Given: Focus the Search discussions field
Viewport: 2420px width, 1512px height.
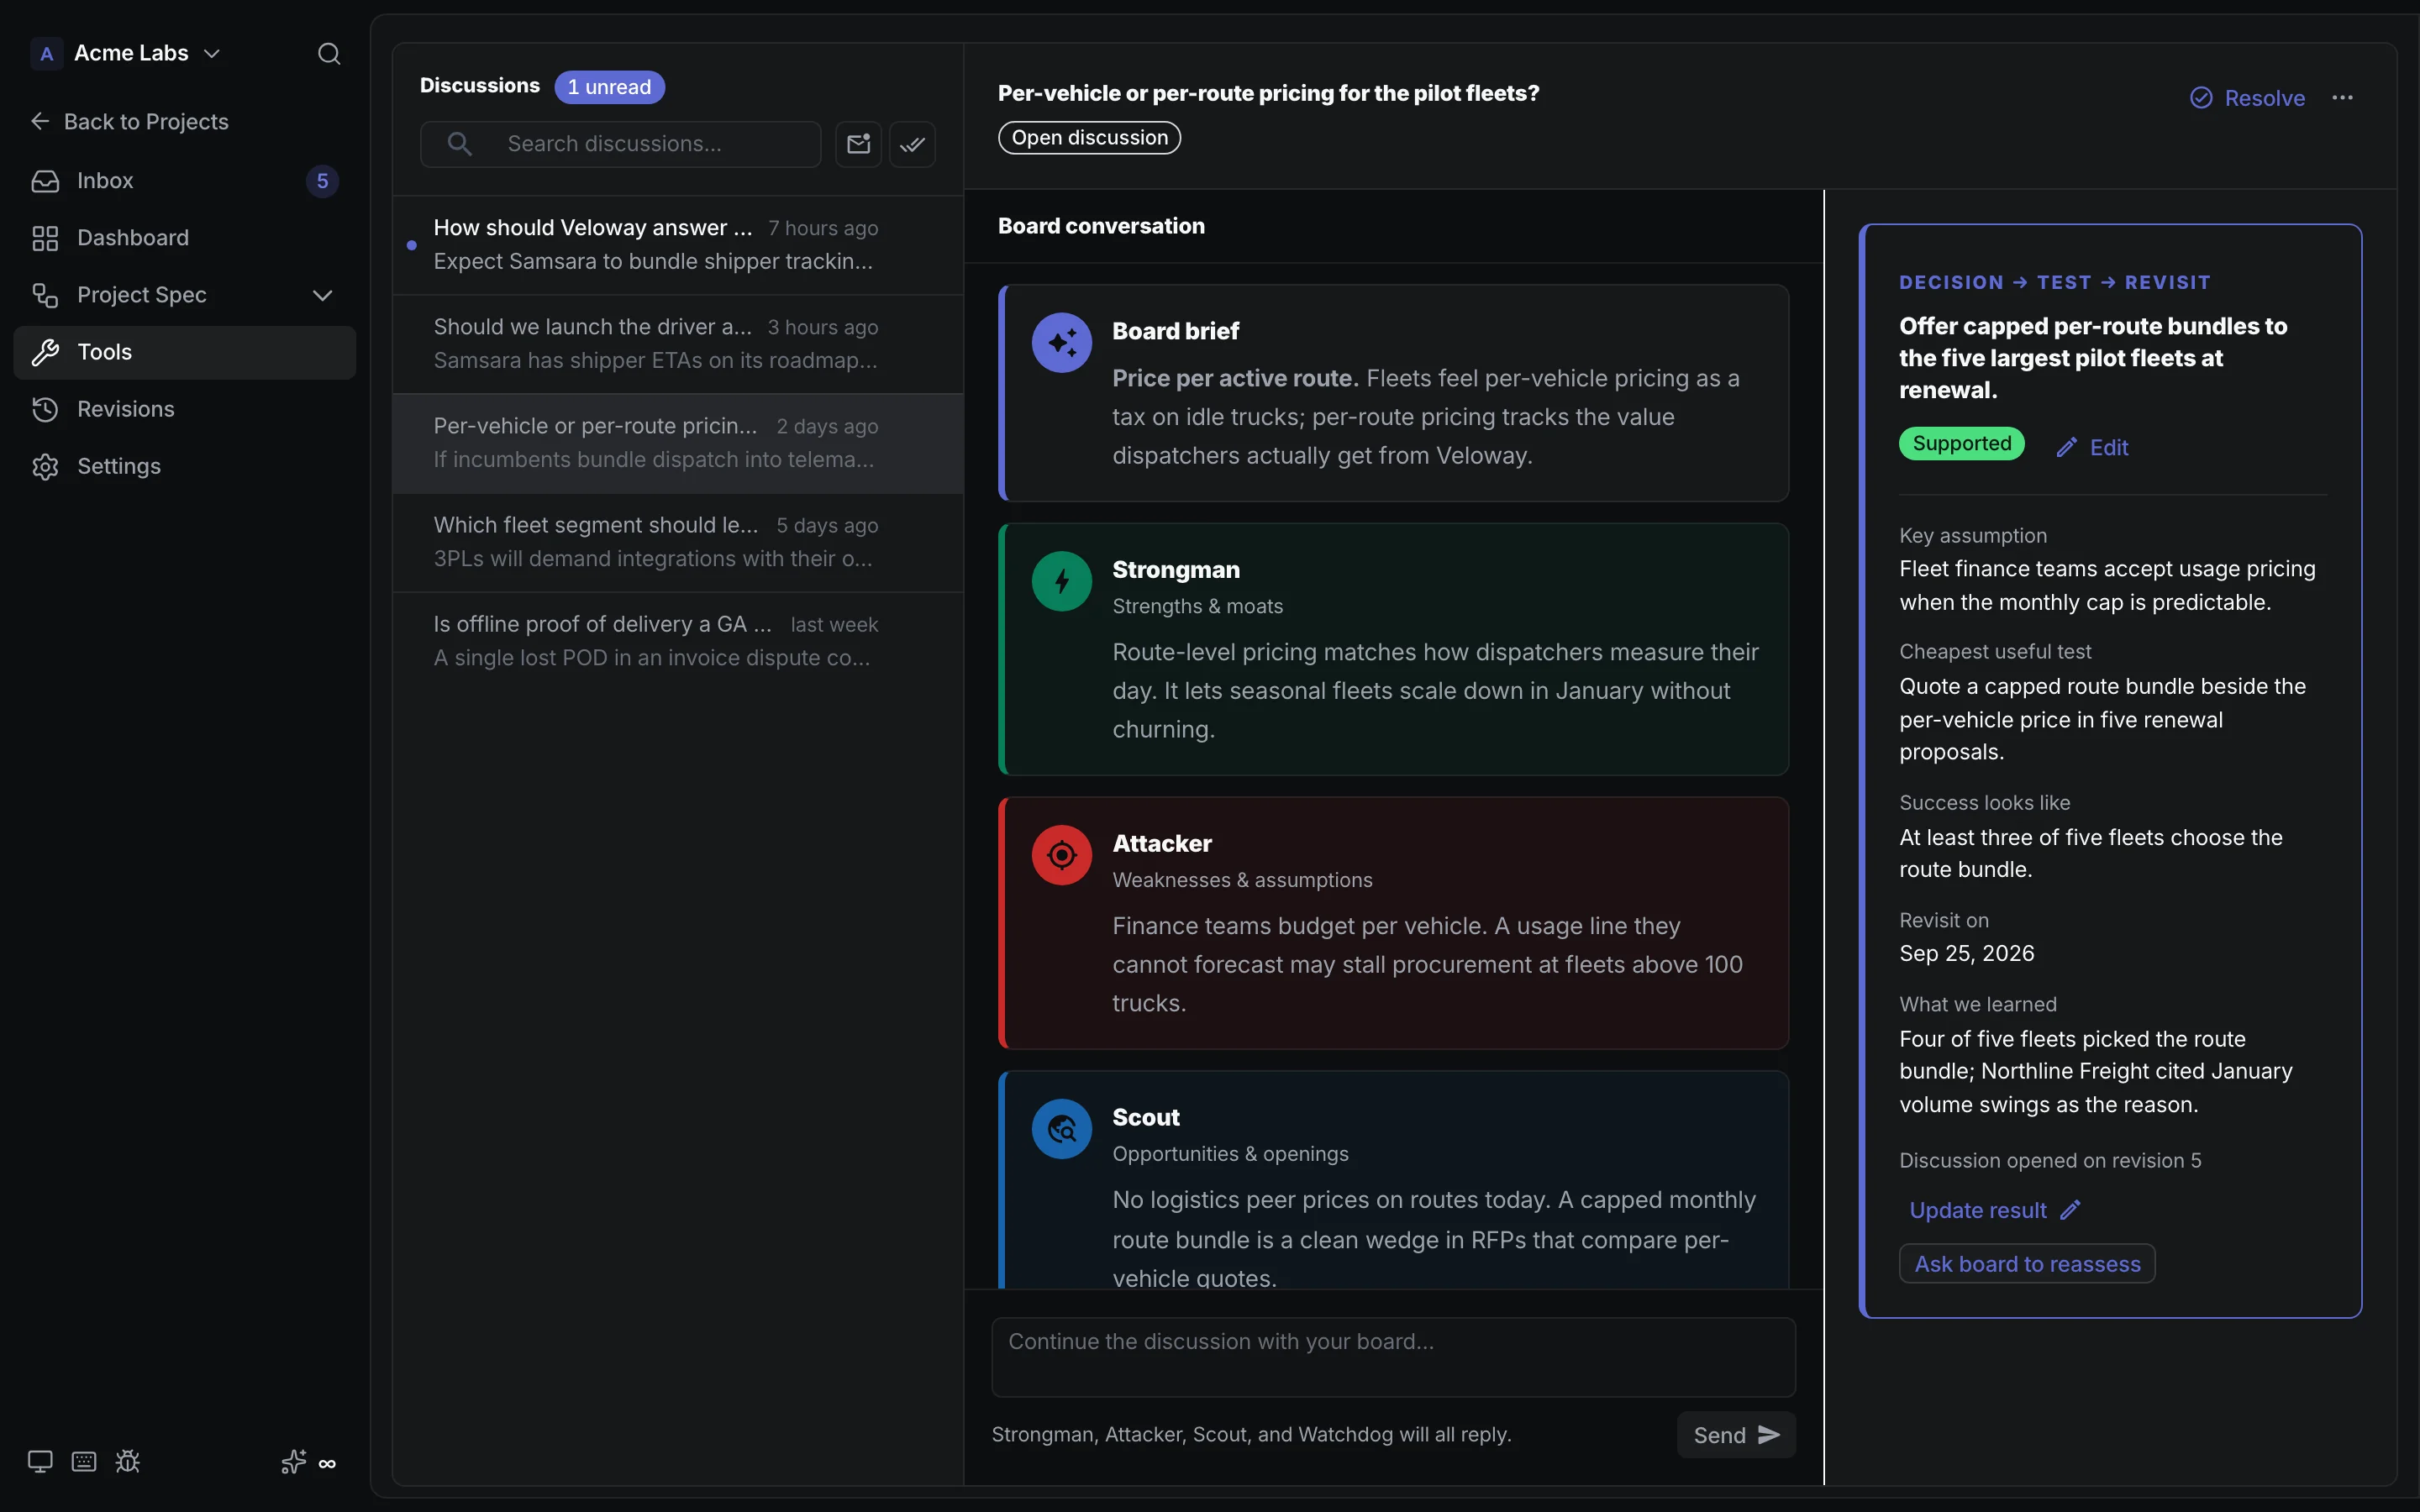Looking at the screenshot, I should tap(620, 144).
